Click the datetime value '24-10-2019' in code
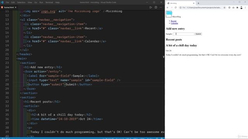This screenshot has height=139, width=248. point(67,119)
